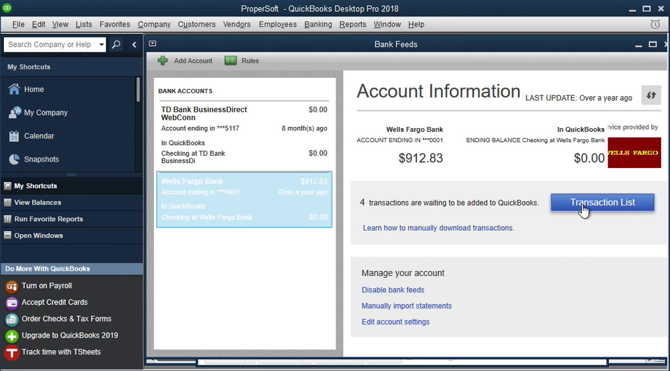
Task: Click the Accept Credit Cards icon
Action: pyautogui.click(x=12, y=303)
